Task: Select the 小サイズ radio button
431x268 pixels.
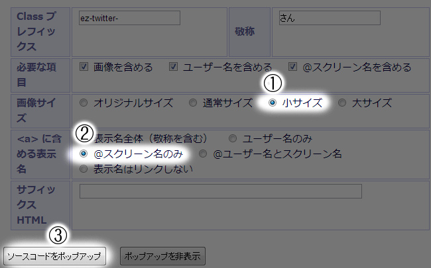Action: (272, 103)
